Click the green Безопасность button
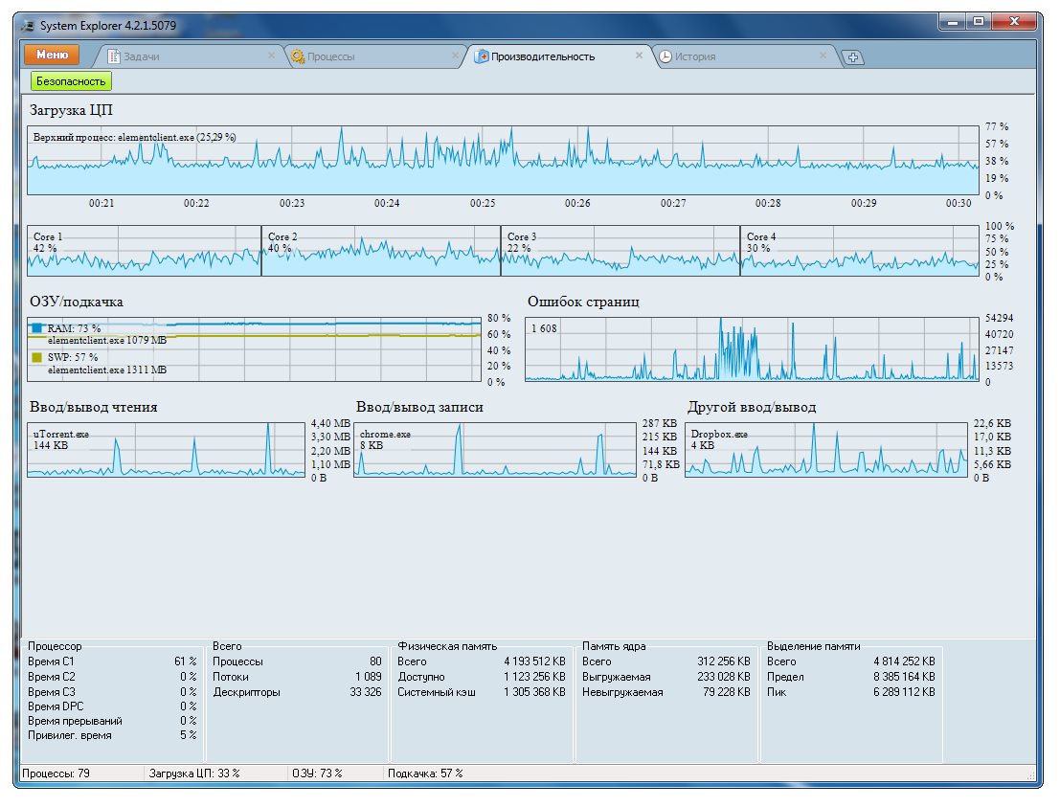Screen dimensions: 1060x807 pyautogui.click(x=71, y=81)
